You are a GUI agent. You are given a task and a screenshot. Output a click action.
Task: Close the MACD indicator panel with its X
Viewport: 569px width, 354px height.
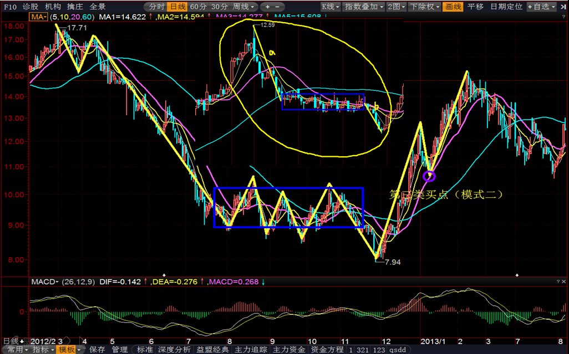(x=563, y=281)
